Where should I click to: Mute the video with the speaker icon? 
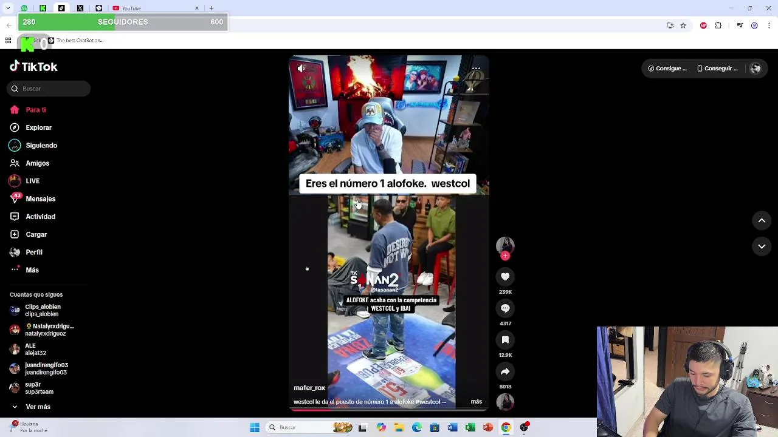pos(301,69)
